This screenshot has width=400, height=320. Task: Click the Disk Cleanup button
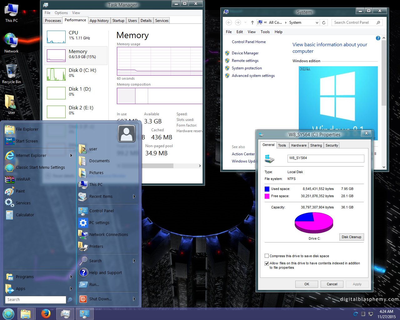point(352,237)
